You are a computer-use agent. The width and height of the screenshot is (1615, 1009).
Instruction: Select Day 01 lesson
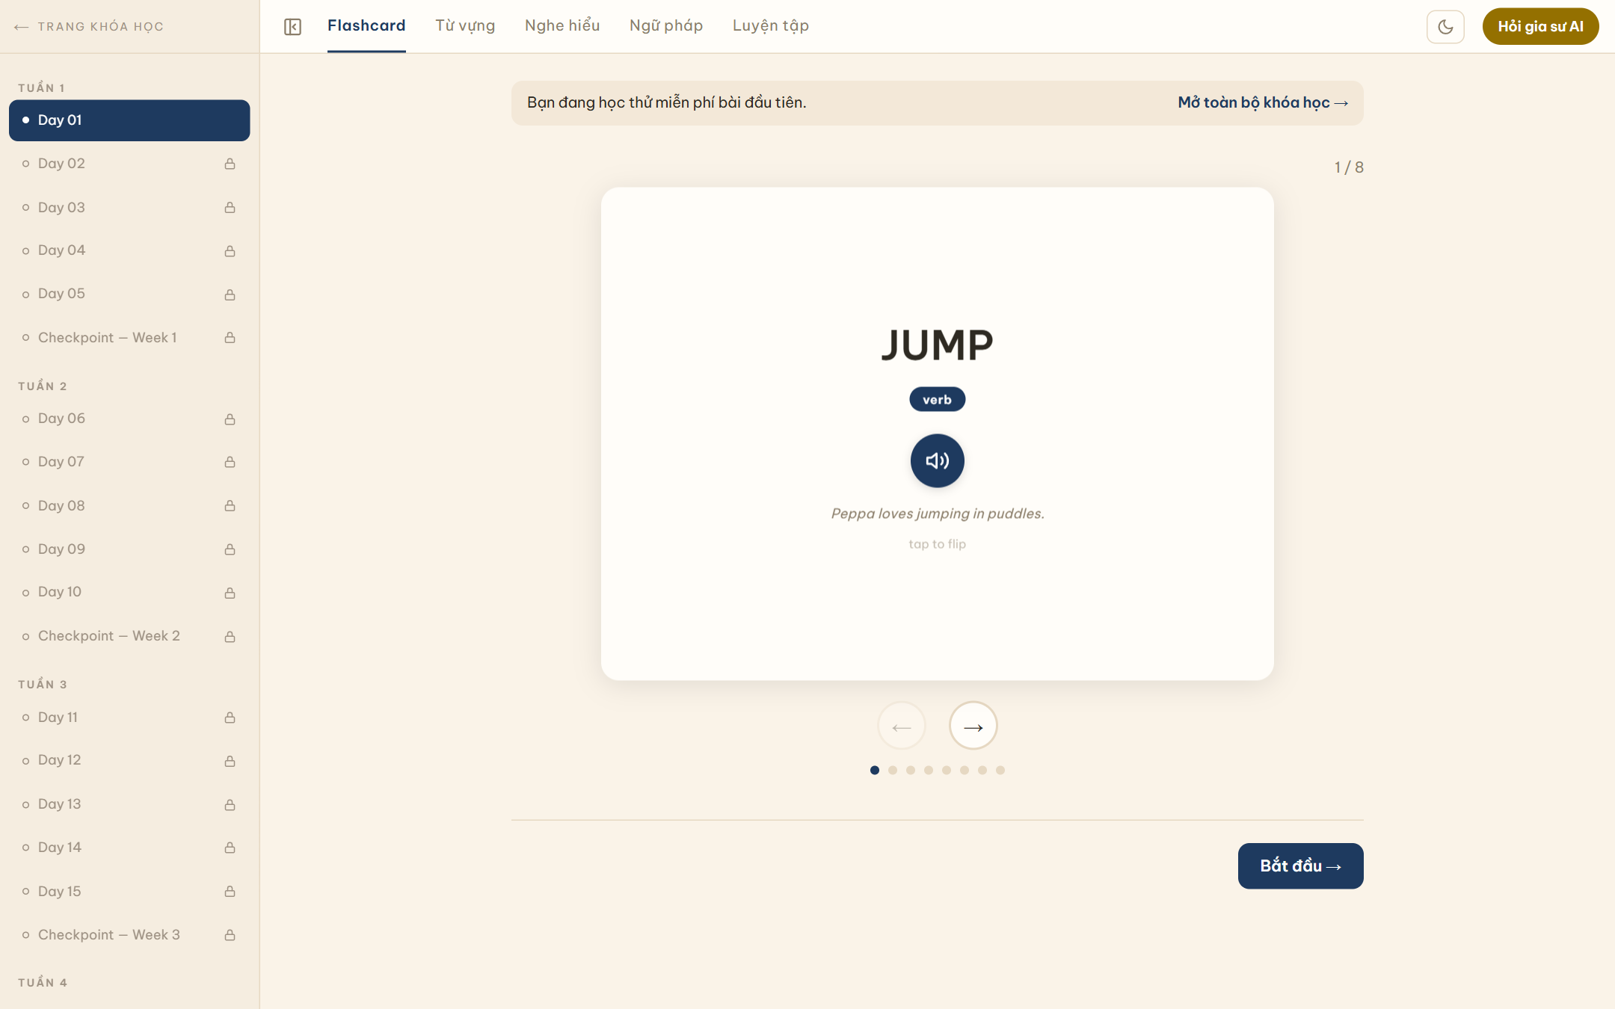tap(129, 120)
